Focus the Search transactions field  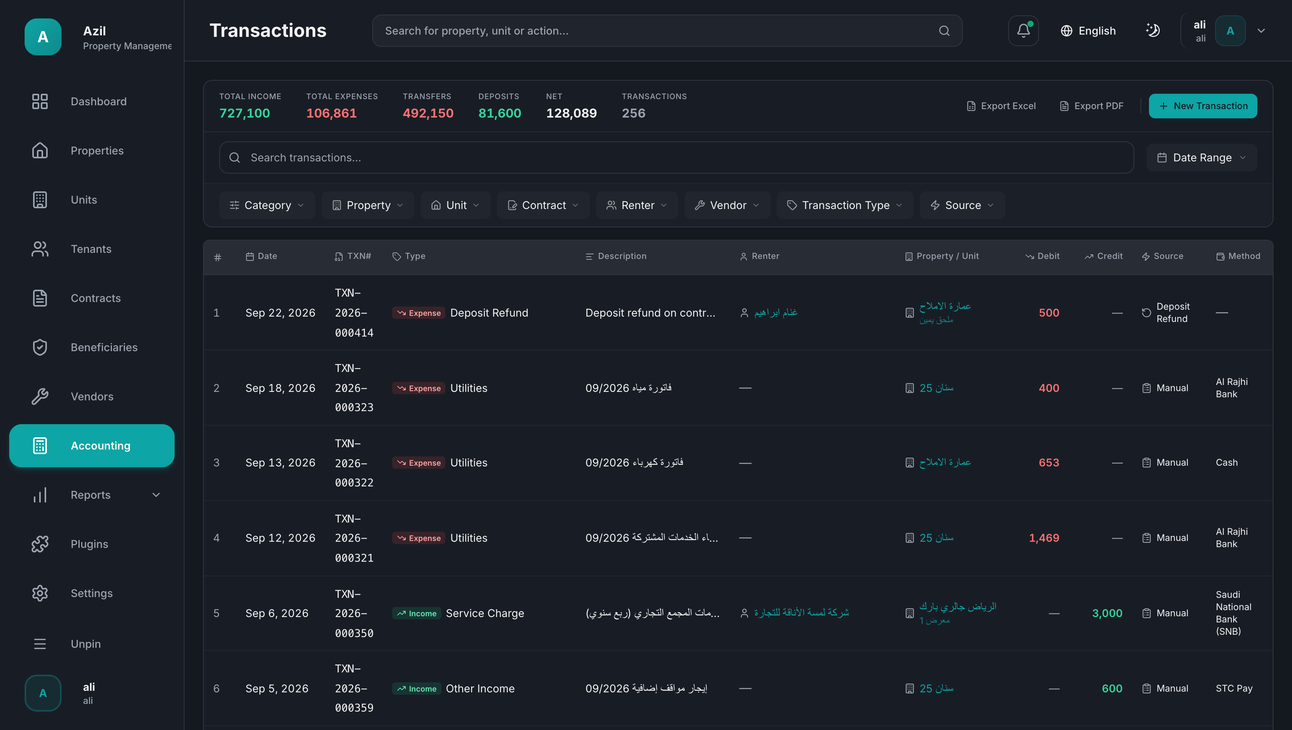click(x=676, y=158)
